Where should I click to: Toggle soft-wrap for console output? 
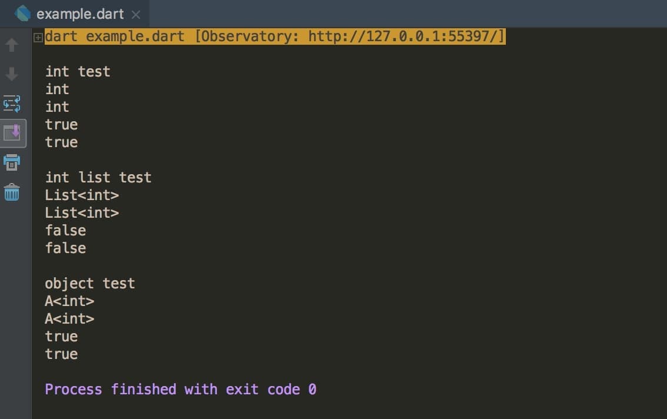(12, 104)
